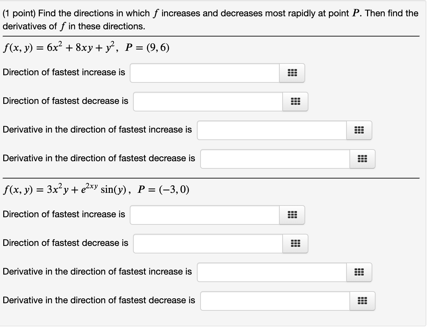Open equation editor for first fastest increase direction
Screen dimensions: 429x327
pos(292,73)
